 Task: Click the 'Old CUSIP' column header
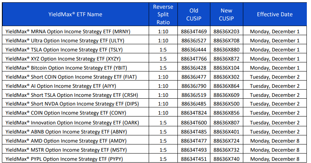[194, 14]
